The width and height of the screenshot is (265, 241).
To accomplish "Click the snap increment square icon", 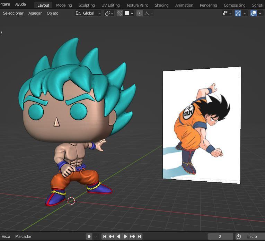I will pos(127,13).
